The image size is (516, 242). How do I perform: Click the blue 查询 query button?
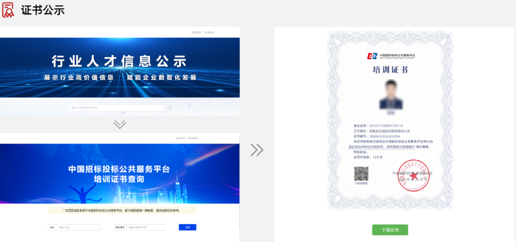click(188, 227)
